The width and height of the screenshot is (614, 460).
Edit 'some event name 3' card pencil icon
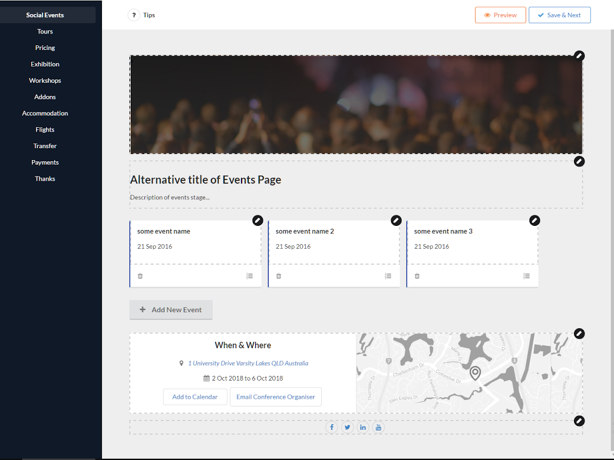click(534, 221)
